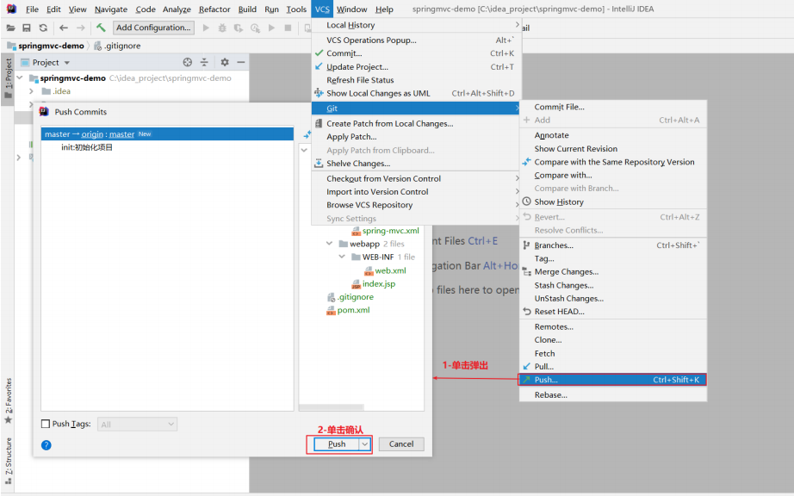Image resolution: width=794 pixels, height=496 pixels.
Task: Click the Forward navigation arrow
Action: [x=80, y=28]
